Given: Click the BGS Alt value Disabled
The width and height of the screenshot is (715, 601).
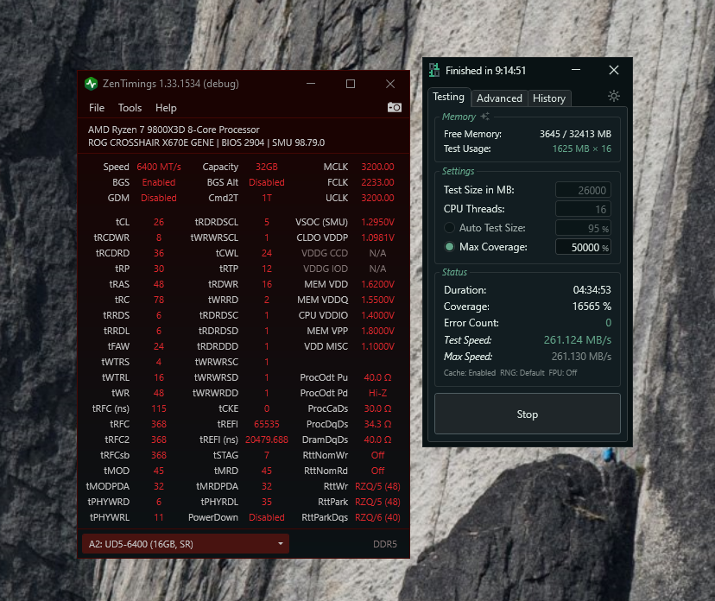Looking at the screenshot, I should coord(266,182).
